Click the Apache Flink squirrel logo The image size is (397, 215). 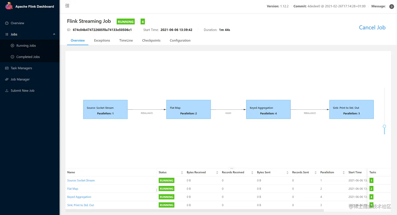[9, 6]
